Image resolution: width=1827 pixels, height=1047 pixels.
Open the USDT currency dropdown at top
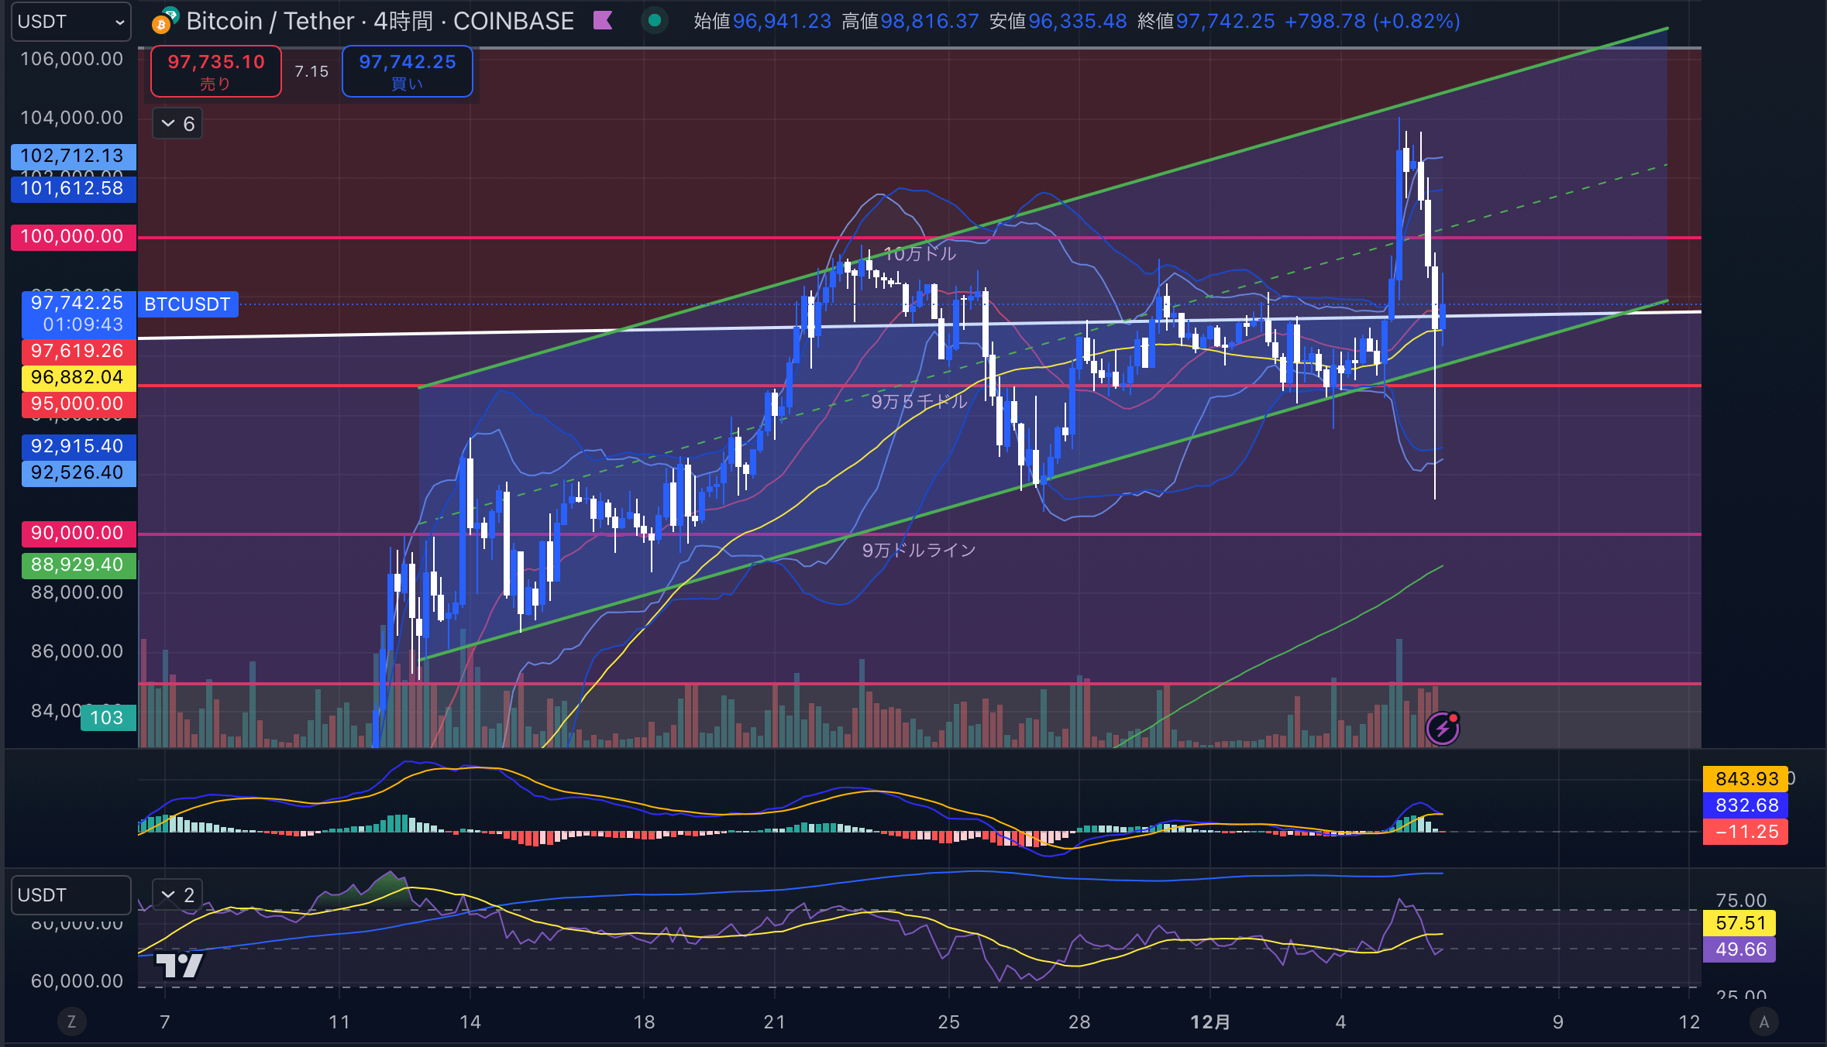coord(71,22)
